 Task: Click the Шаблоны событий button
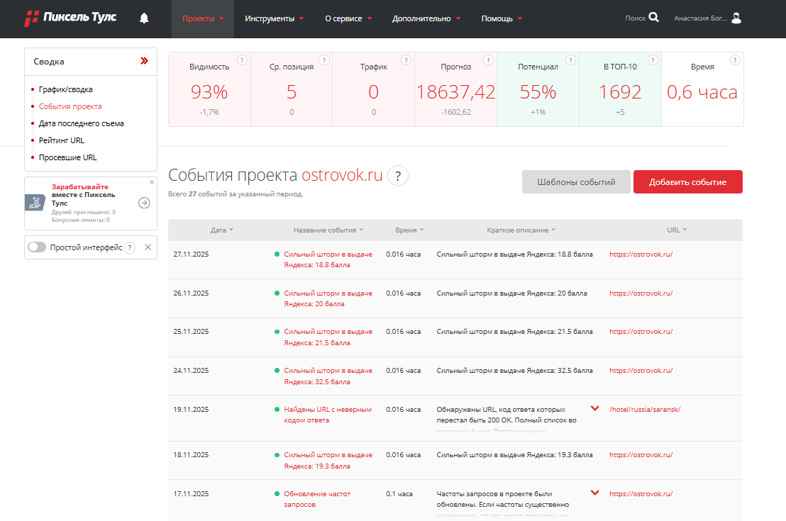coord(575,182)
